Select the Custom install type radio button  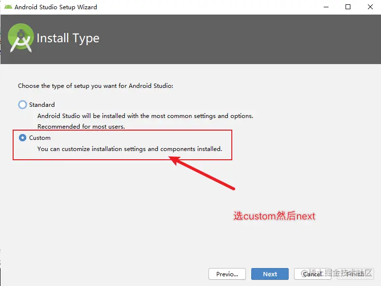tap(22, 138)
